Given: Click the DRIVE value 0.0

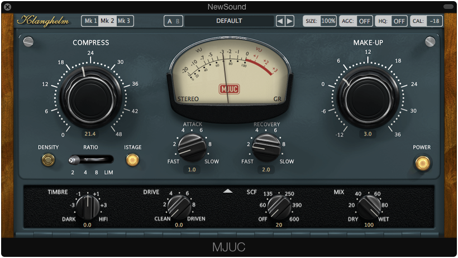Looking at the screenshot, I should (x=179, y=225).
